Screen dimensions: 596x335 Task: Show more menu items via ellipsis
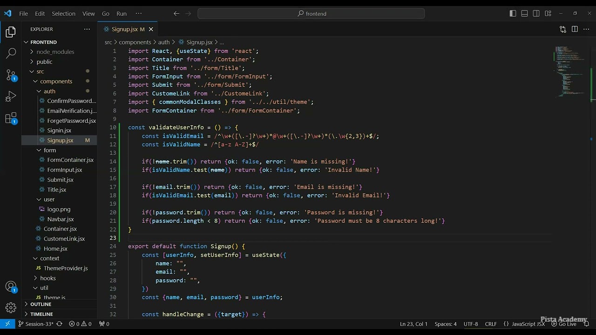click(x=138, y=13)
